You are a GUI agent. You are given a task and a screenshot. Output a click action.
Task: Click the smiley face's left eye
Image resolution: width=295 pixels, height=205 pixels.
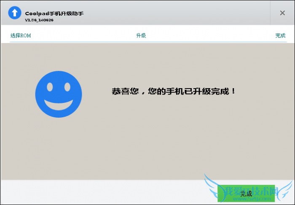[50, 87]
